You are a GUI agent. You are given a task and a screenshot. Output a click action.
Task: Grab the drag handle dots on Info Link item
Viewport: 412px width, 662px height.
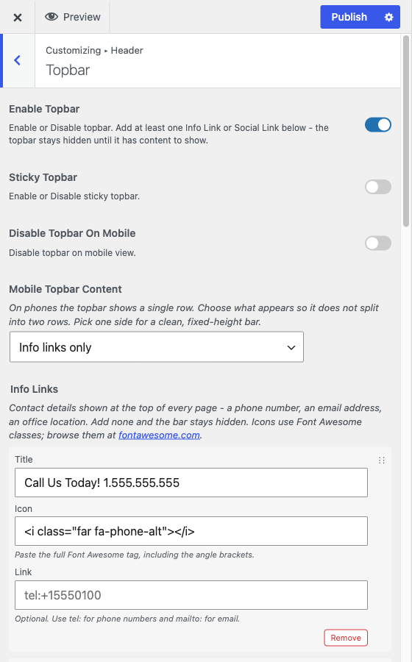point(382,460)
